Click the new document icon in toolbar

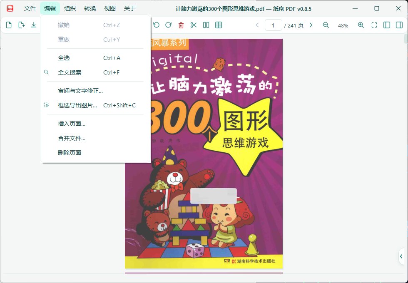(x=9, y=25)
